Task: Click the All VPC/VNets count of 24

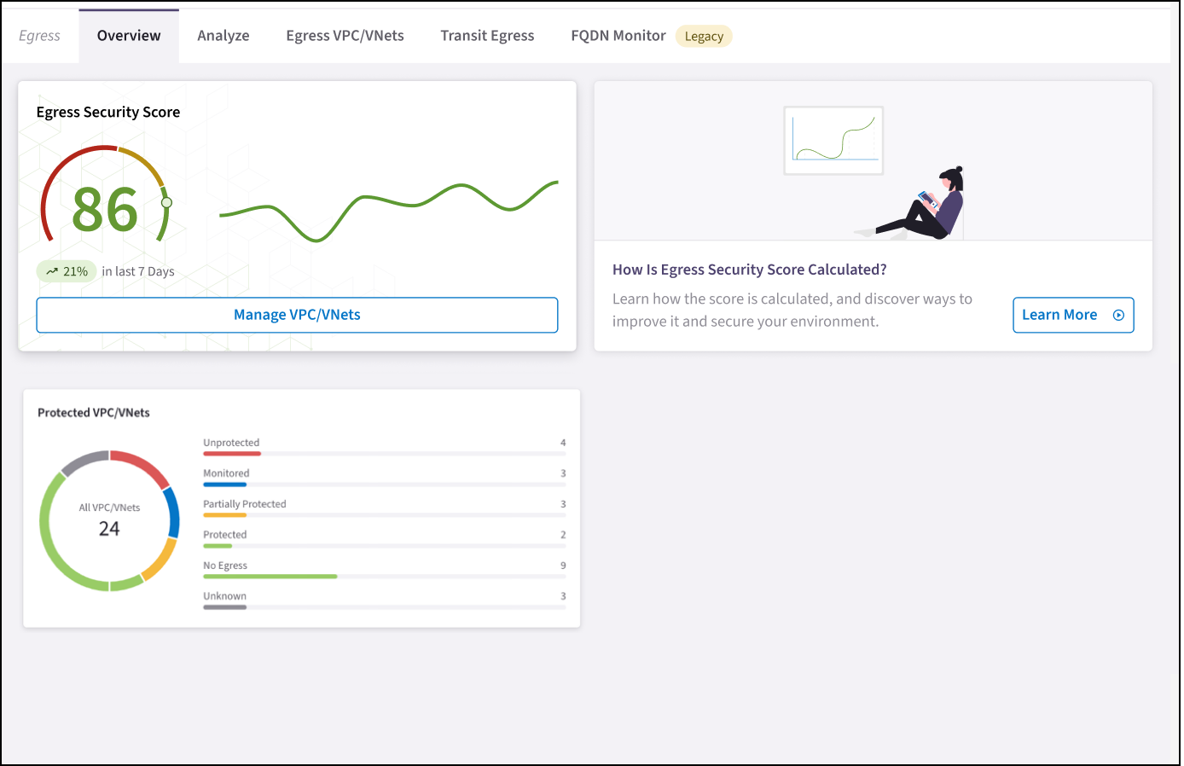Action: point(108,527)
